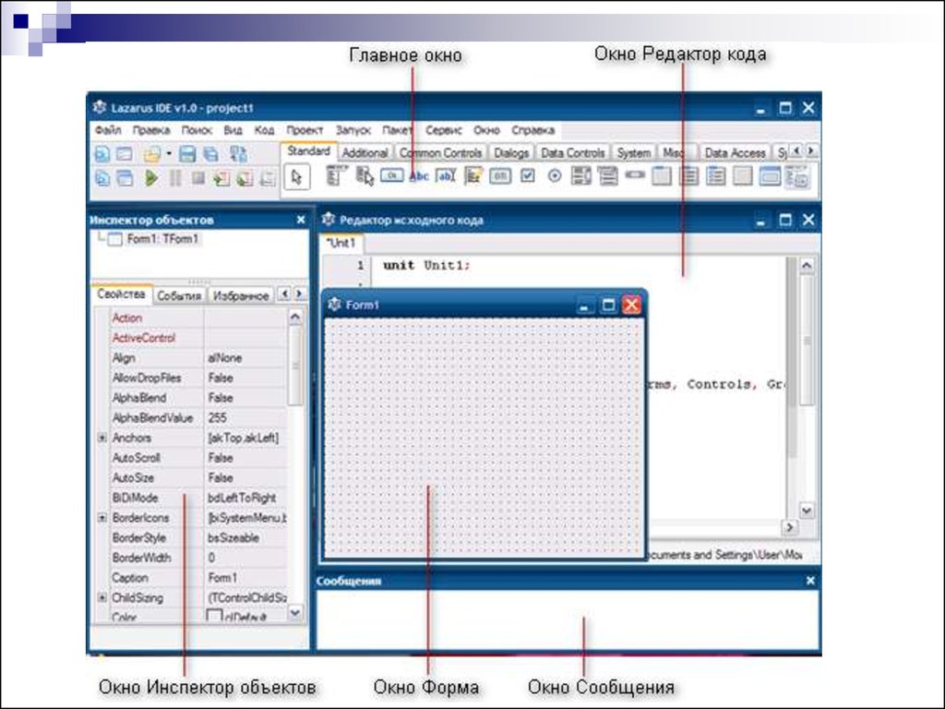Image resolution: width=945 pixels, height=709 pixels.
Task: Close the Сообщения messages panel
Action: click(x=810, y=581)
